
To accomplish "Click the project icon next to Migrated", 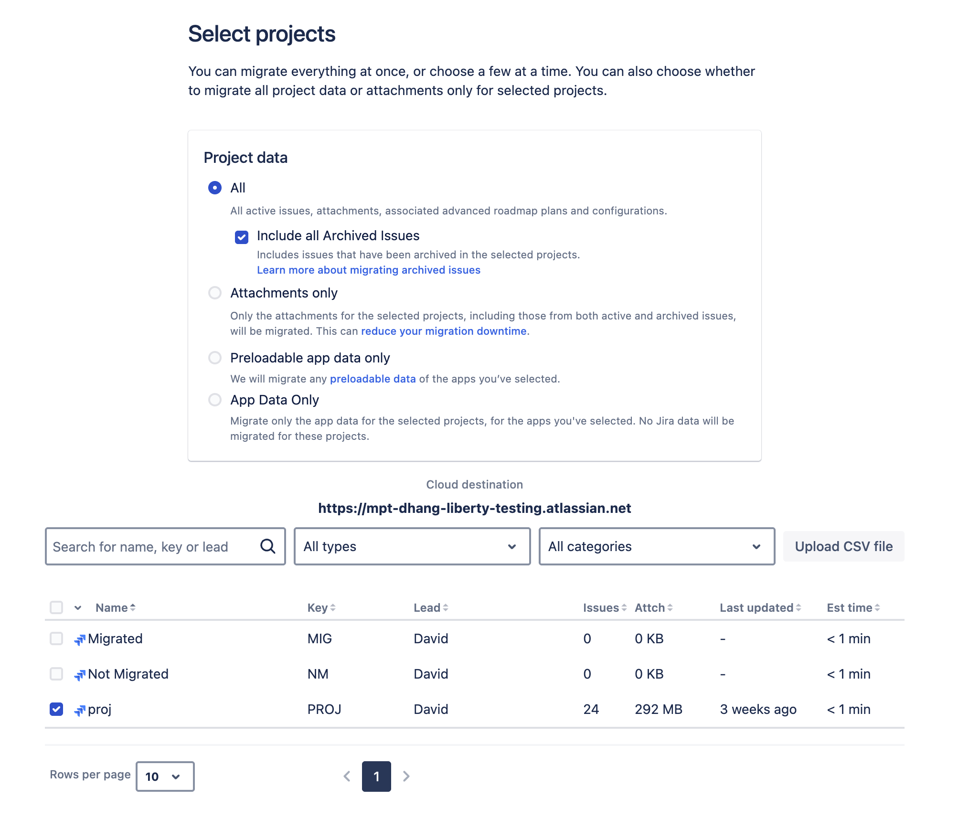I will pos(80,638).
